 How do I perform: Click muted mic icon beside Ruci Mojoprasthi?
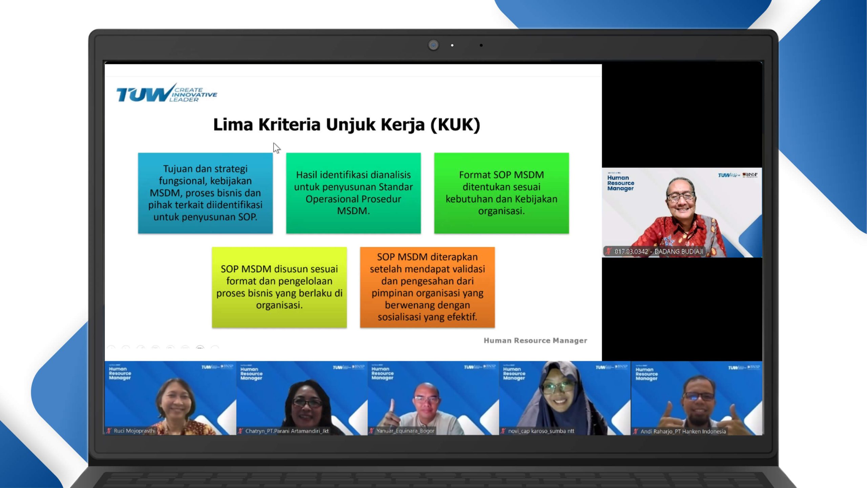109,431
